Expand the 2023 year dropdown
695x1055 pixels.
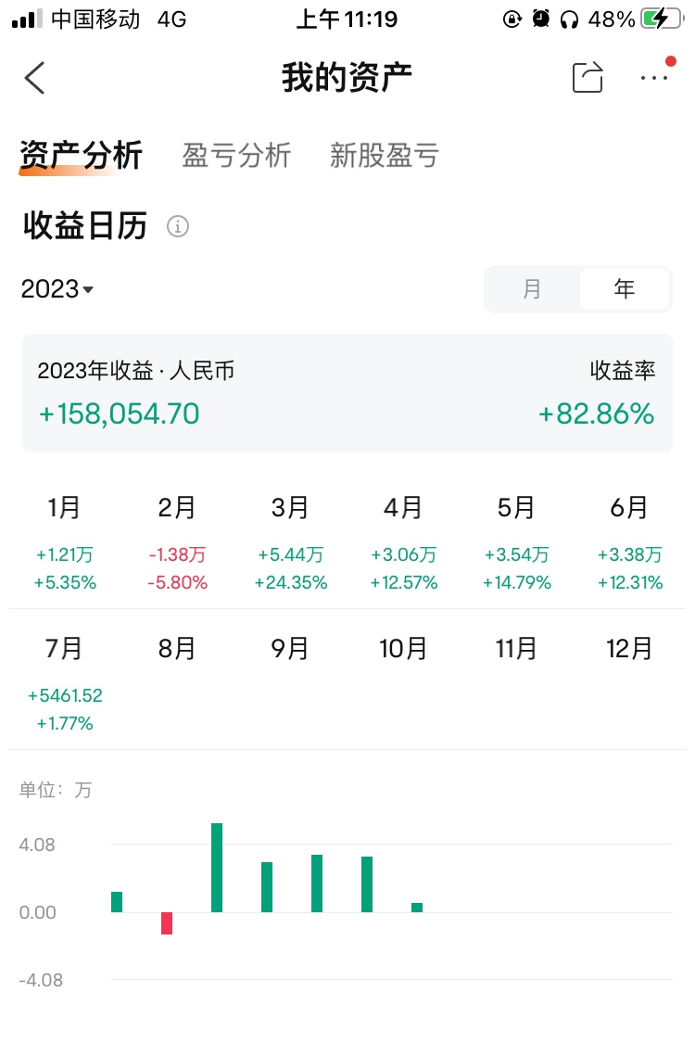click(x=57, y=289)
